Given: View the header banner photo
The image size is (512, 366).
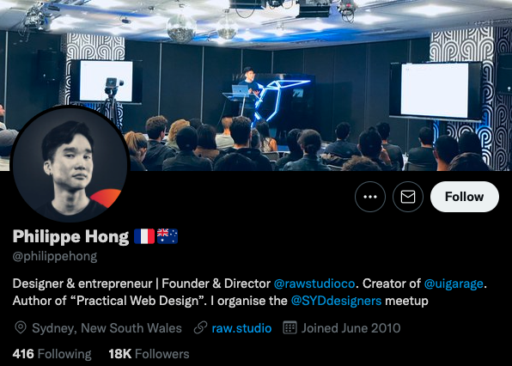Looking at the screenshot, I should tap(256, 86).
